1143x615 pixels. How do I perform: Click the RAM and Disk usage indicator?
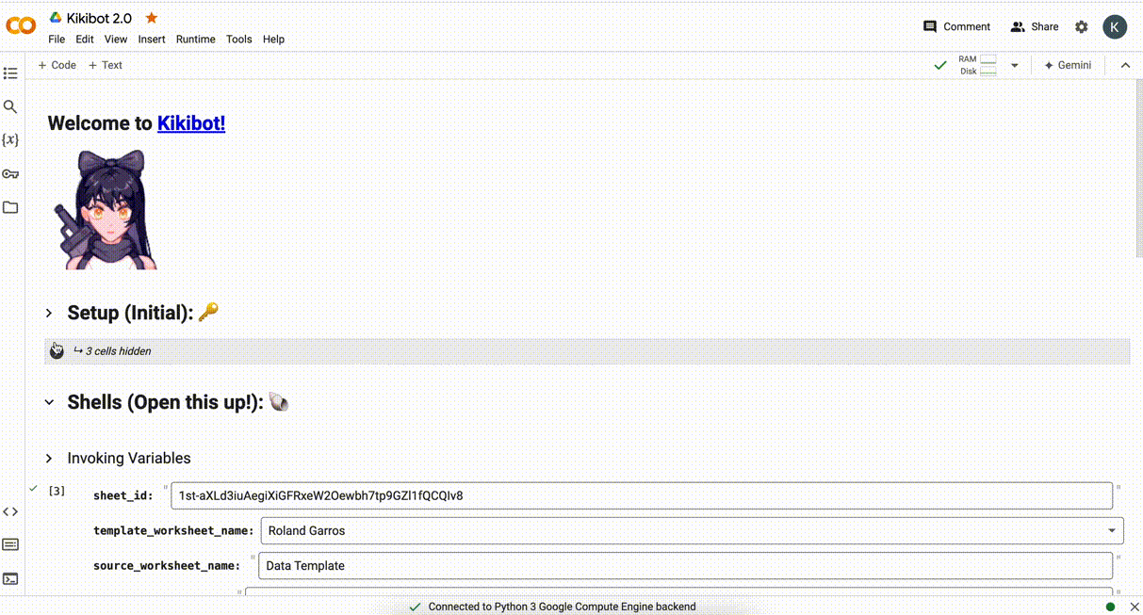click(x=977, y=66)
